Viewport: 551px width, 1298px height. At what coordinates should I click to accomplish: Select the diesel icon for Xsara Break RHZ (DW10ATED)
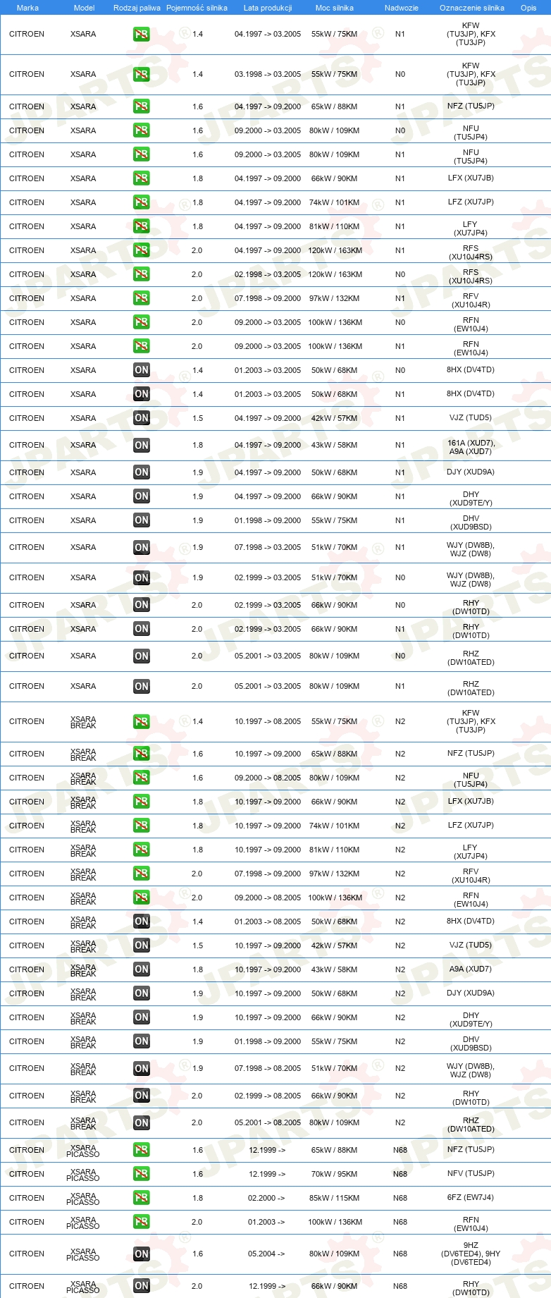pos(142,1122)
